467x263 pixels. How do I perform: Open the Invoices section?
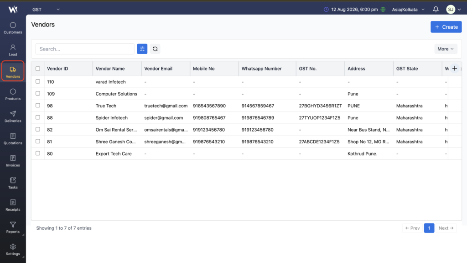tap(13, 161)
